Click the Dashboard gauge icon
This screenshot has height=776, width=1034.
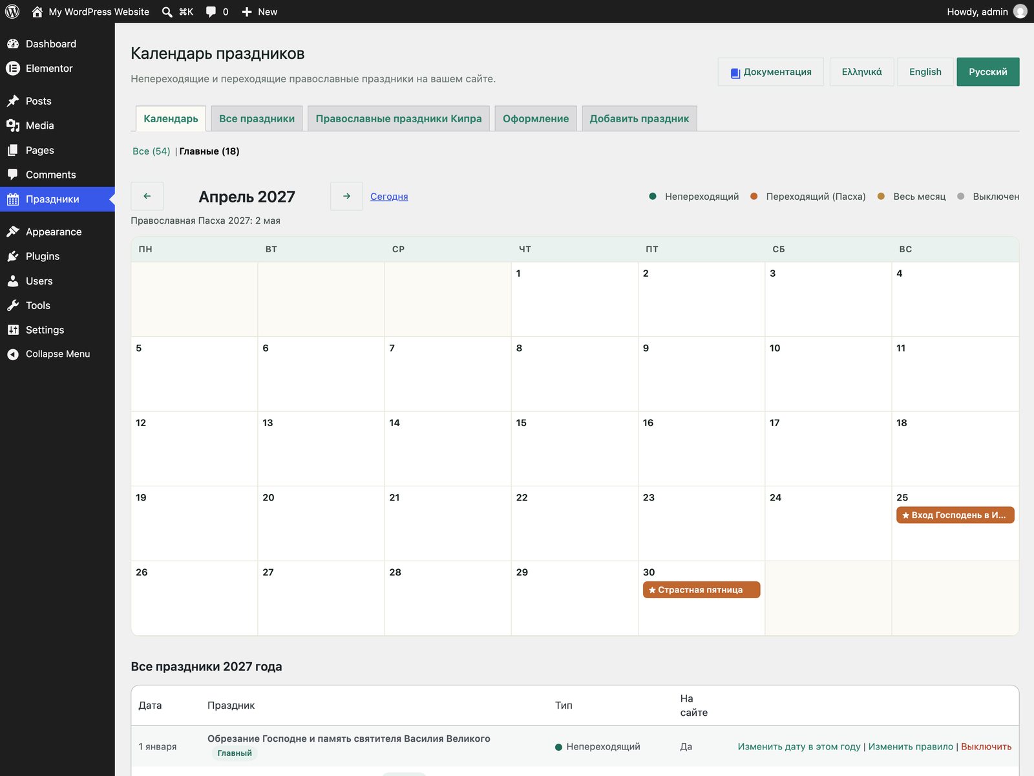click(x=13, y=44)
